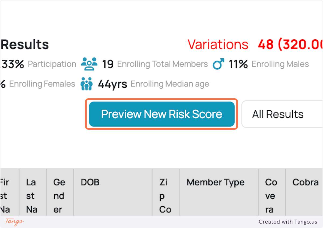This screenshot has width=323, height=228.
Task: Click the Results page heading
Action: 24,44
